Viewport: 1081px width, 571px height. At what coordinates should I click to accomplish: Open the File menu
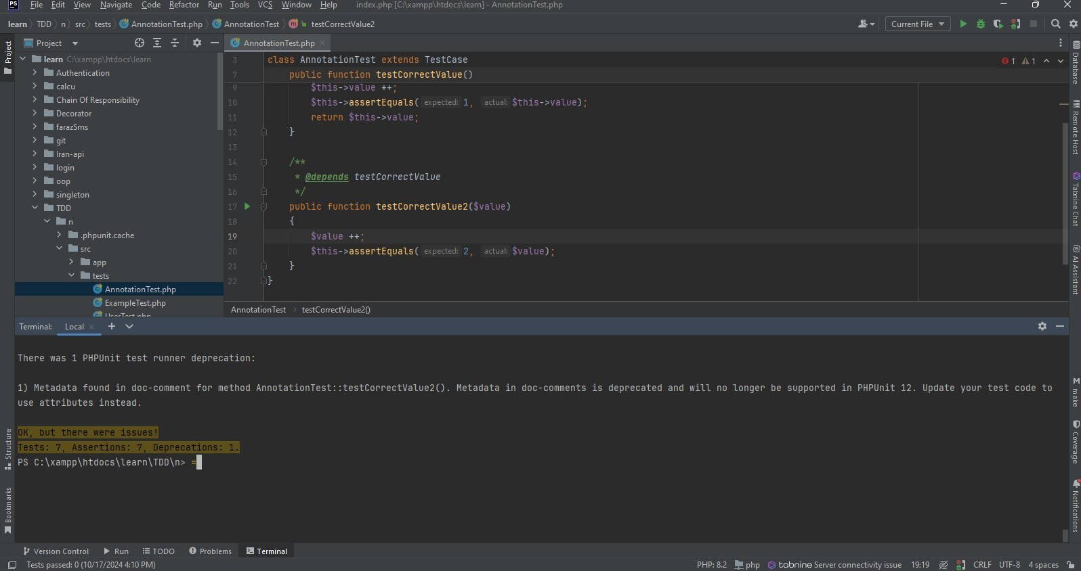coord(37,5)
